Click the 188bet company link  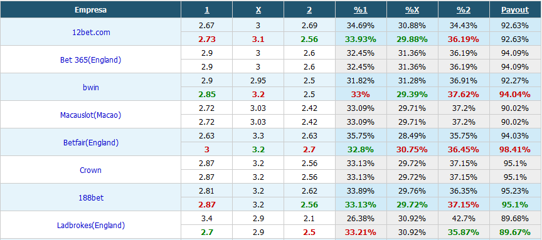pos(90,198)
